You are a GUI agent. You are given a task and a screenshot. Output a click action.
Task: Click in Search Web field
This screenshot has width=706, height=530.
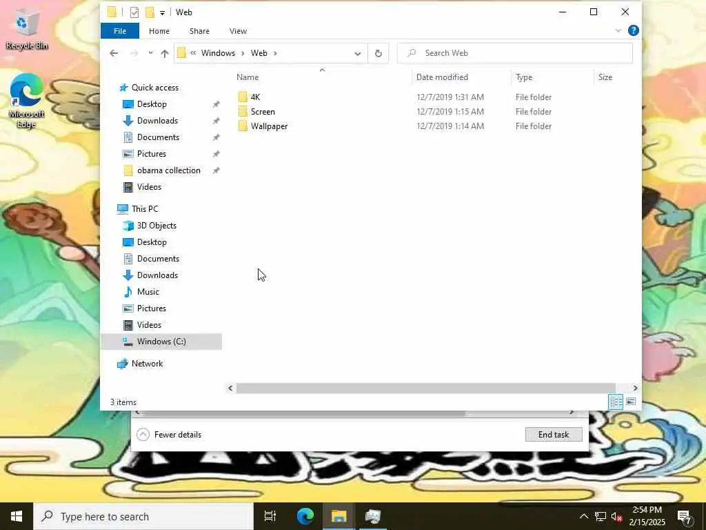click(x=514, y=53)
